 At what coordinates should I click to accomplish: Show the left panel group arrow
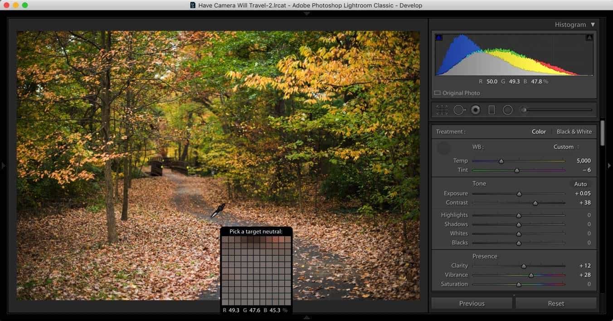(4, 165)
